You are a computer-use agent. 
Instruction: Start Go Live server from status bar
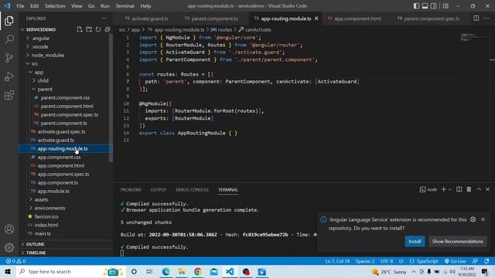pyautogui.click(x=456, y=261)
